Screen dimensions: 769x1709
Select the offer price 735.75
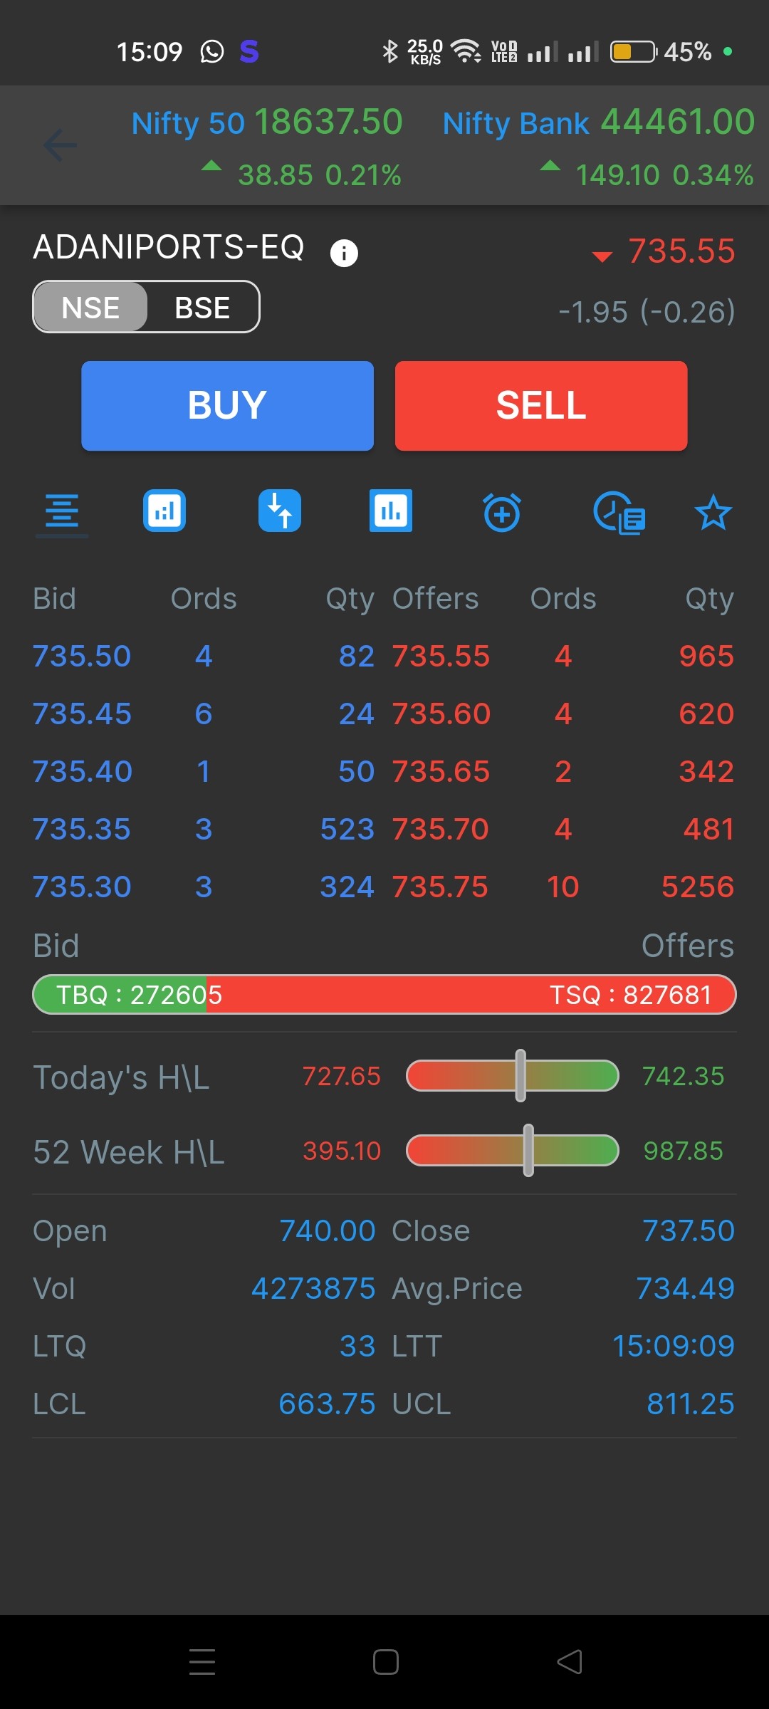pyautogui.click(x=440, y=887)
